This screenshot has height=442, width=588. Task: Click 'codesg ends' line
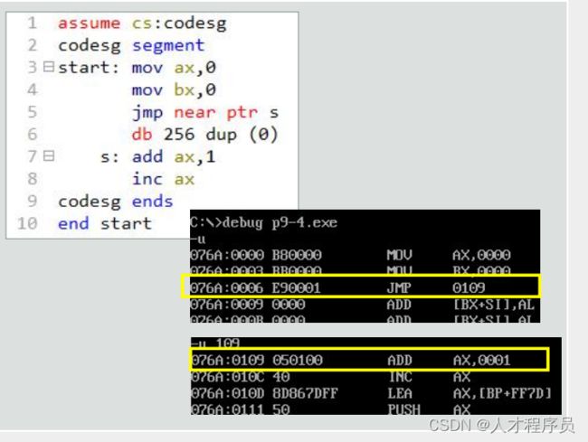[x=116, y=202]
